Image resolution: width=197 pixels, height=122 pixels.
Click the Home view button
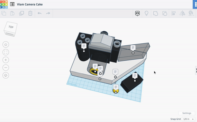6,44
